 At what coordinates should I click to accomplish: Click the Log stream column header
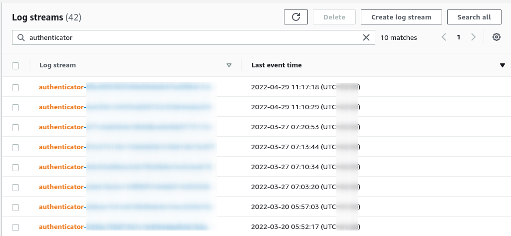[x=58, y=65]
